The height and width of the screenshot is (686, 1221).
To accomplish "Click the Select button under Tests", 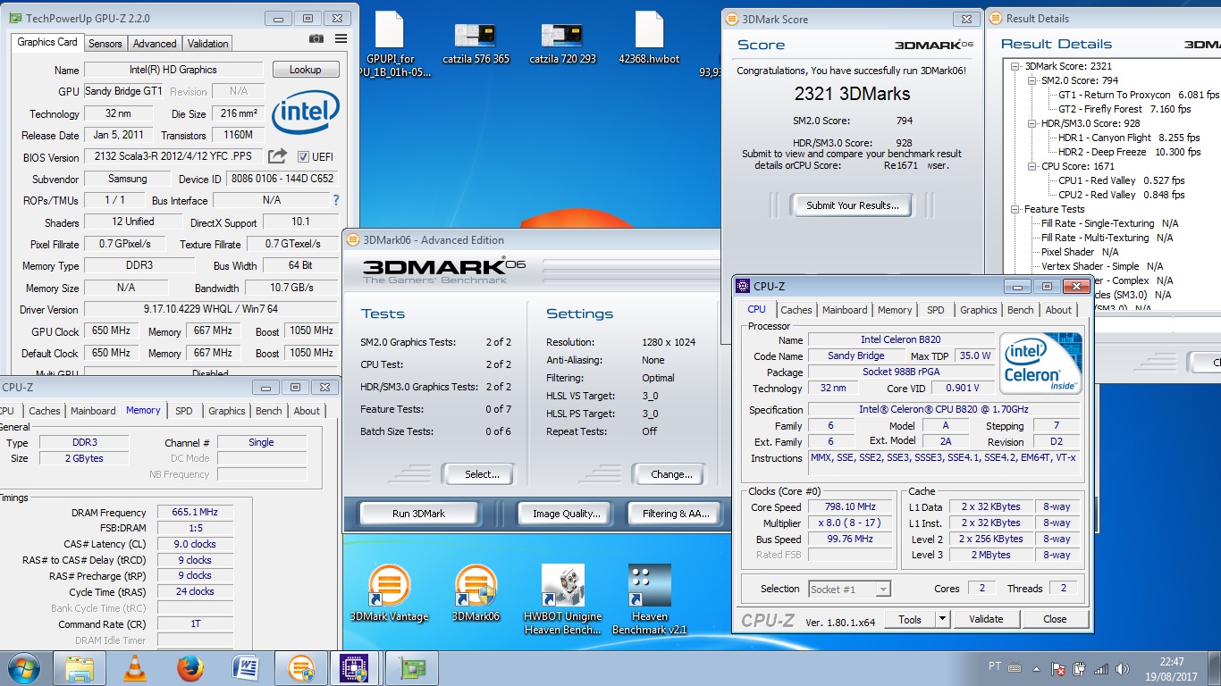I will (x=481, y=474).
